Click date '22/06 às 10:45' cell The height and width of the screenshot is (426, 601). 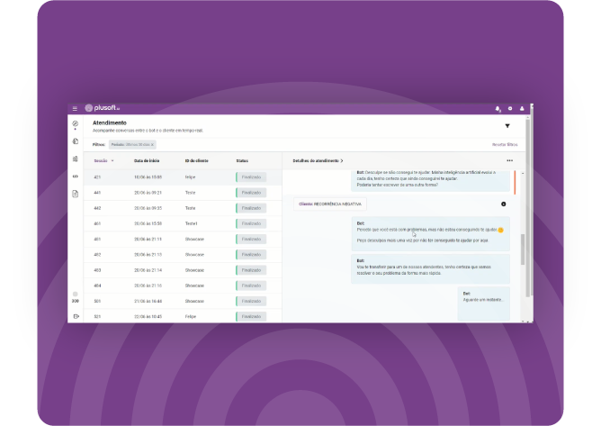point(148,317)
